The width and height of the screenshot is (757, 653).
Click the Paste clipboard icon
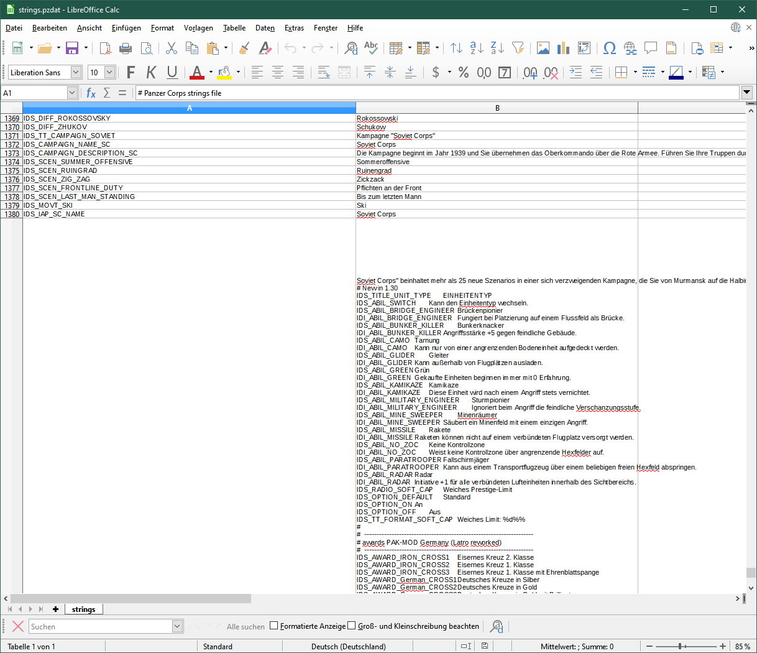[x=213, y=48]
